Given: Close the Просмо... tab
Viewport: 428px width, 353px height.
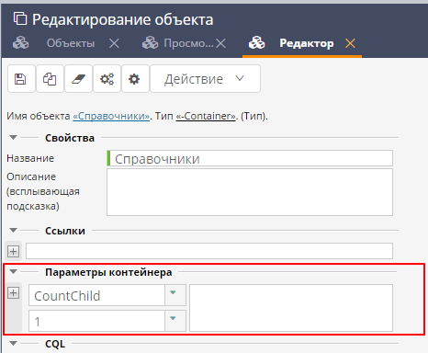Looking at the screenshot, I should pyautogui.click(x=220, y=43).
